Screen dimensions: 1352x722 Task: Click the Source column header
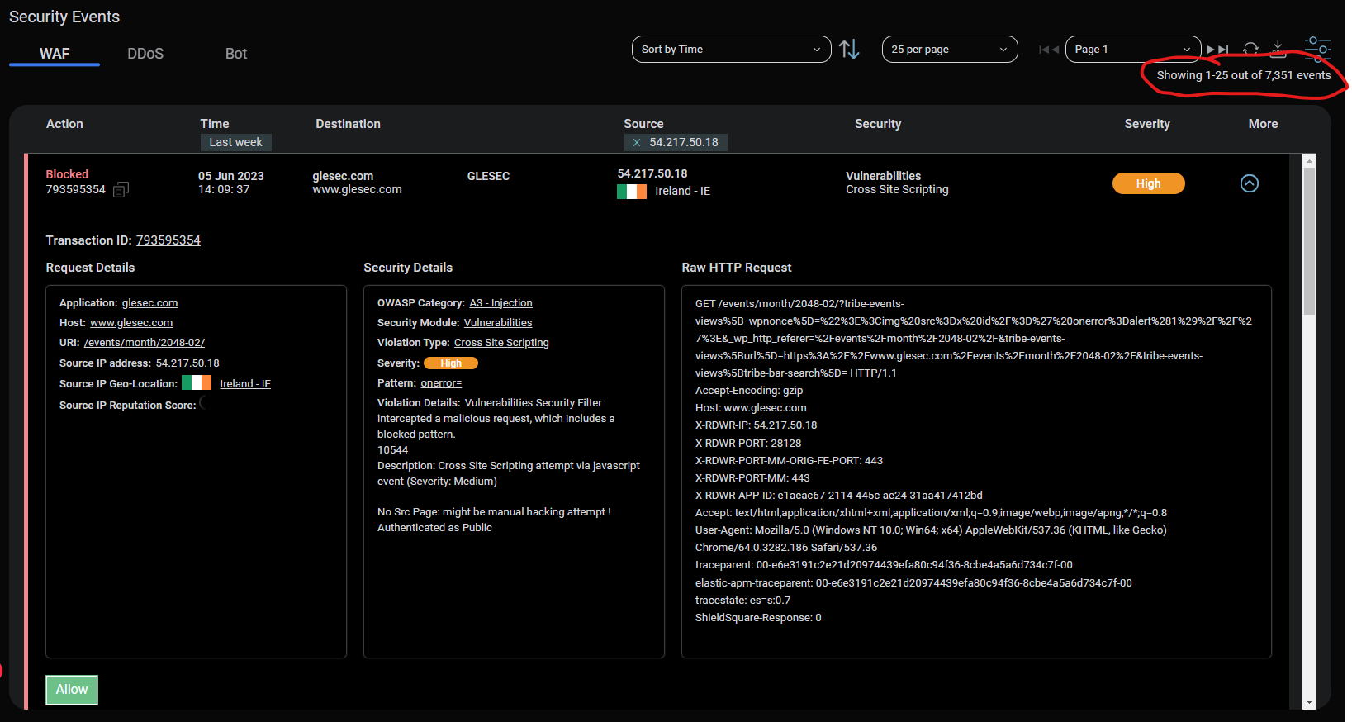click(x=643, y=124)
